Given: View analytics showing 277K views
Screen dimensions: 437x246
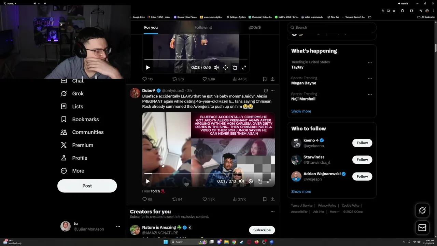Looking at the screenshot, I should [x=239, y=199].
